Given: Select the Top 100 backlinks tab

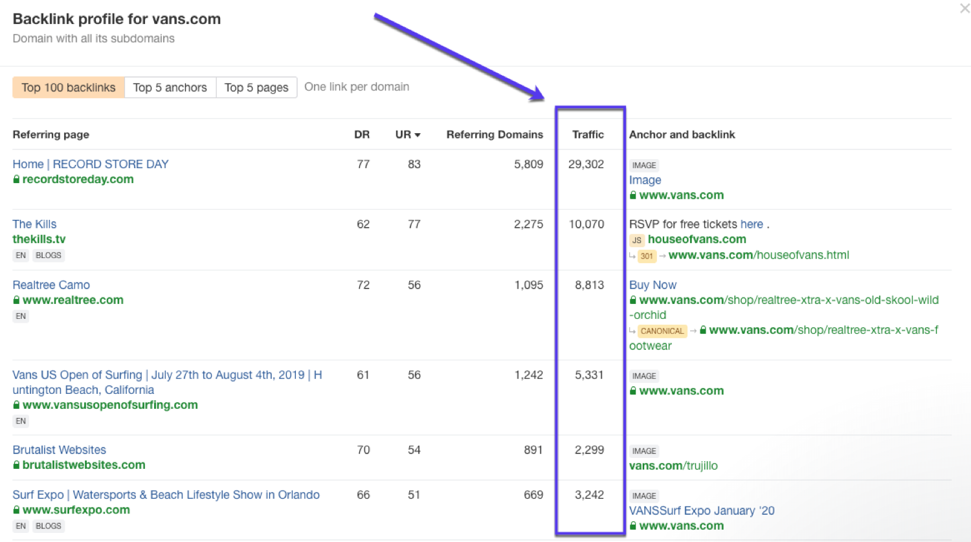Looking at the screenshot, I should (x=68, y=87).
